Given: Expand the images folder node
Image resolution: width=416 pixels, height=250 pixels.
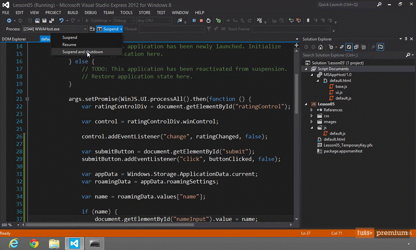Looking at the screenshot, I should pyautogui.click(x=312, y=122).
